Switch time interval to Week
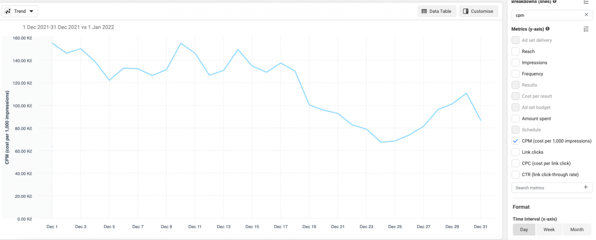The width and height of the screenshot is (596, 240). coord(549,230)
